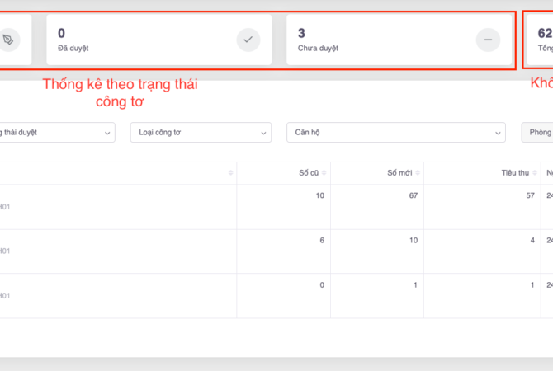This screenshot has width=553, height=371.
Task: Click the Số mới cell showing 67
Action: (412, 195)
